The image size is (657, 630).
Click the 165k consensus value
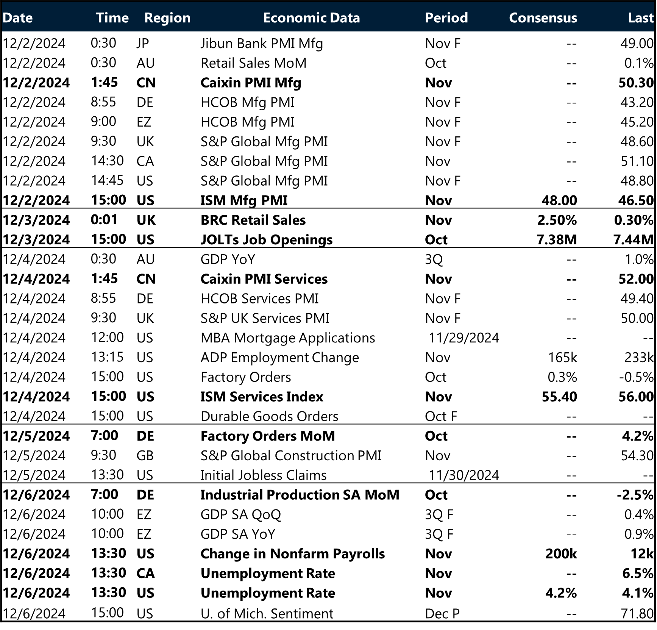(563, 358)
